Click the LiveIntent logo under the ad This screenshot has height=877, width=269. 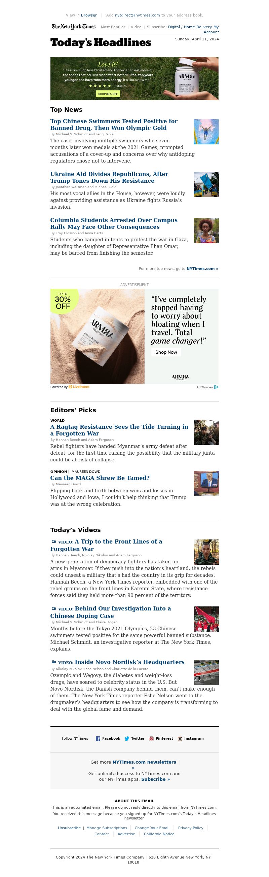[x=79, y=387]
